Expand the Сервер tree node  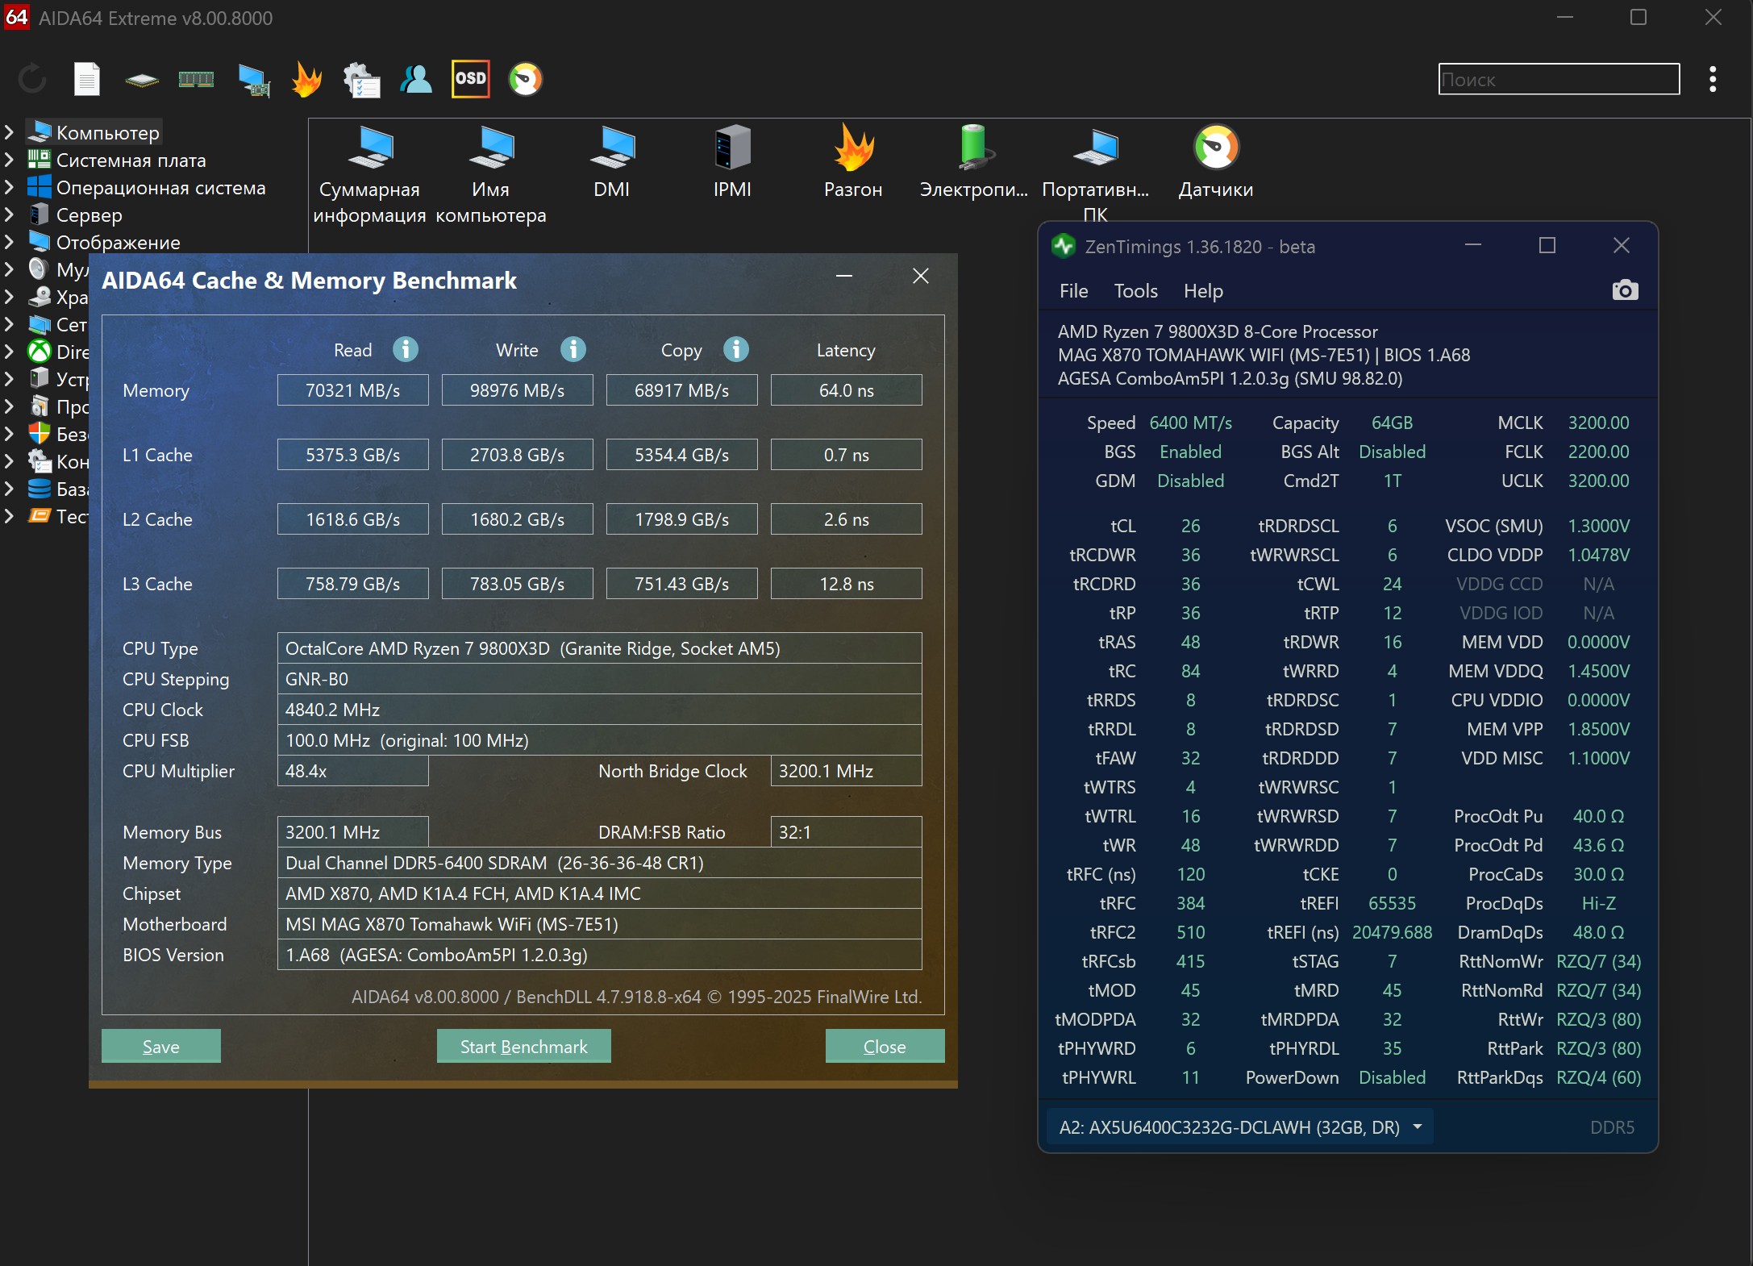10,214
